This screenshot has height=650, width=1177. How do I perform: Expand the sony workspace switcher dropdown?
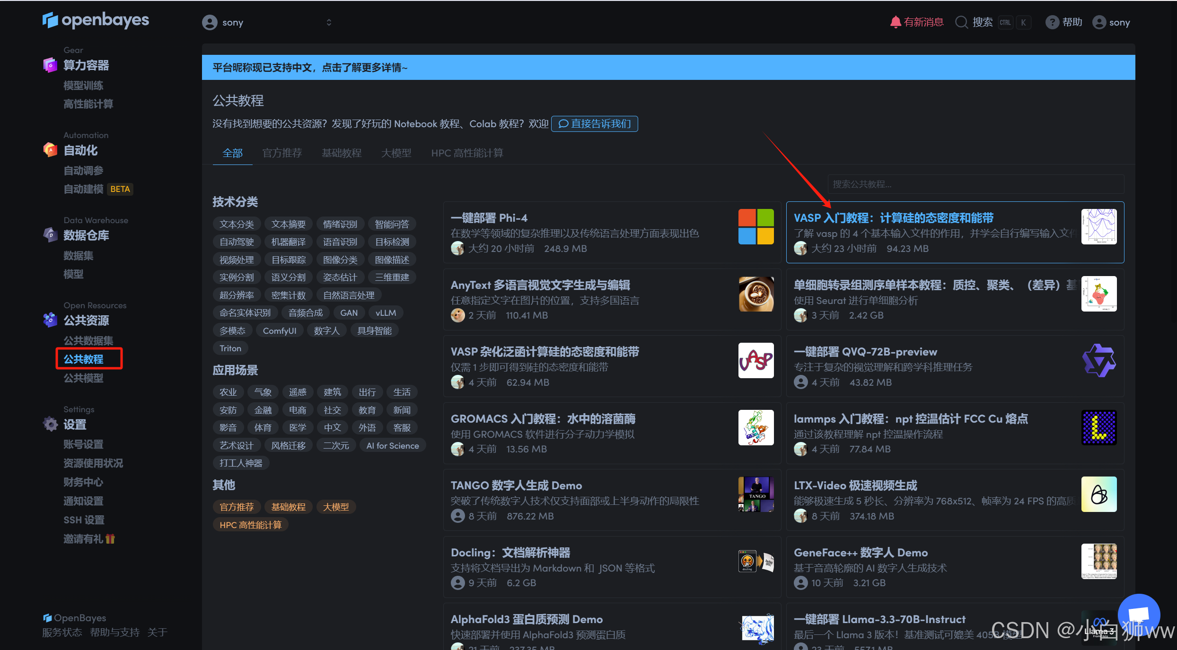(329, 22)
